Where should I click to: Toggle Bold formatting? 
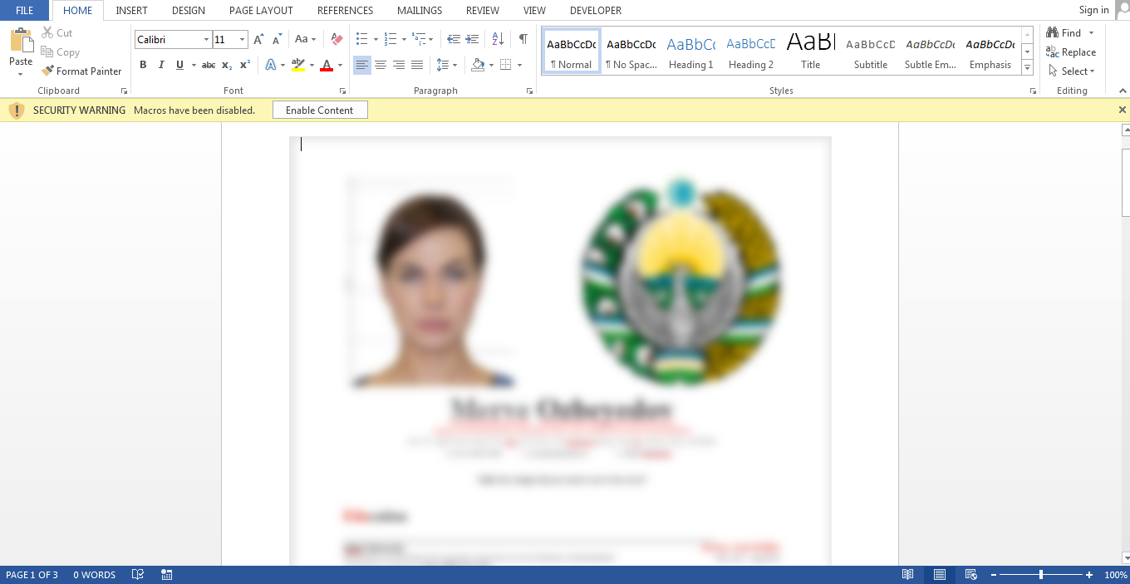click(143, 65)
